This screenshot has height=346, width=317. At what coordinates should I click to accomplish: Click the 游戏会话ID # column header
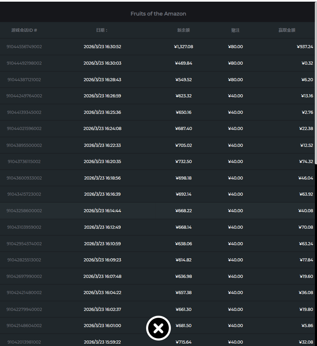24,30
